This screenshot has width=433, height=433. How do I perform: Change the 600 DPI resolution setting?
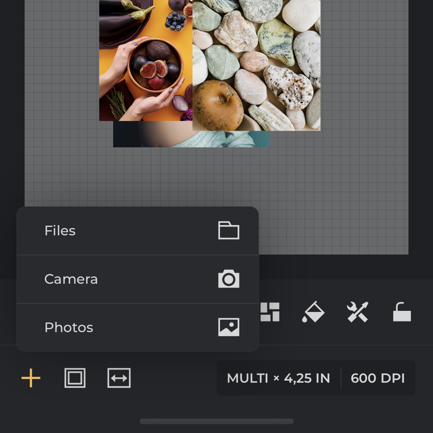pyautogui.click(x=377, y=379)
